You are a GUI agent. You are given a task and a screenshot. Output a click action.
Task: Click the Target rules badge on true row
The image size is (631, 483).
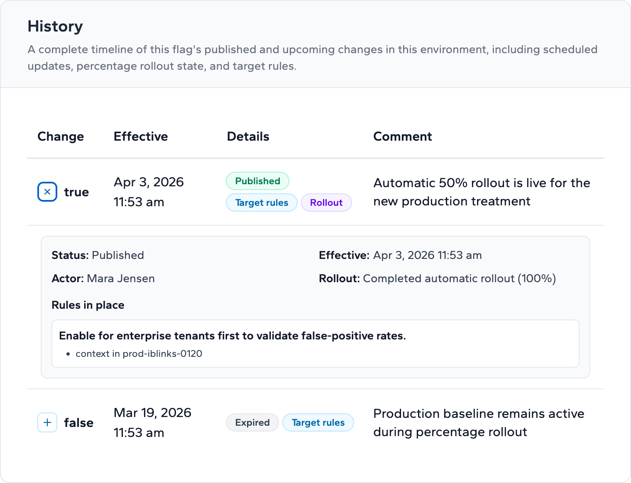(x=262, y=202)
